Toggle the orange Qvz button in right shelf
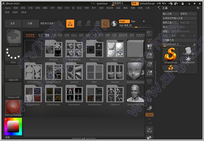 pos(149,115)
